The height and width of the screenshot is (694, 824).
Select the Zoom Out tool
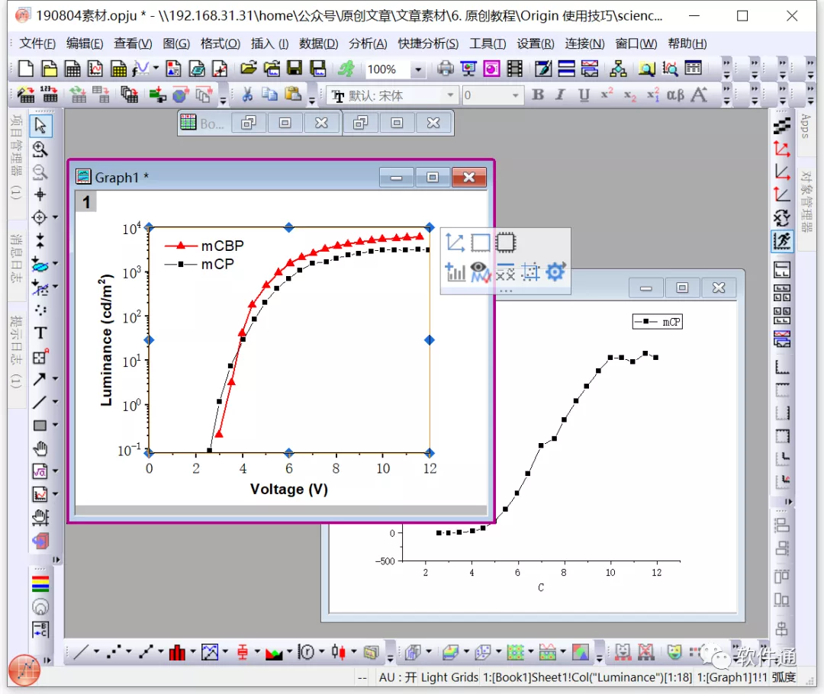[x=40, y=172]
